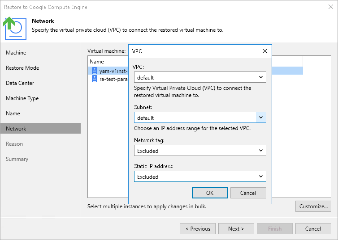338x240 pixels.
Task: Click the VPC dialog title text
Action: [x=137, y=51]
